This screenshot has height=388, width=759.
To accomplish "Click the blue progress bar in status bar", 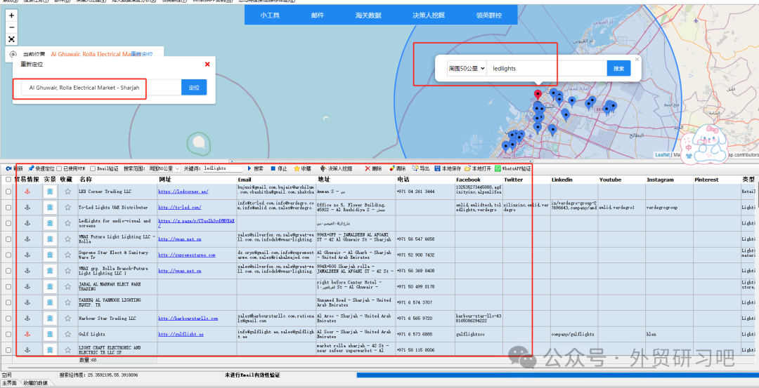I will tap(557, 375).
